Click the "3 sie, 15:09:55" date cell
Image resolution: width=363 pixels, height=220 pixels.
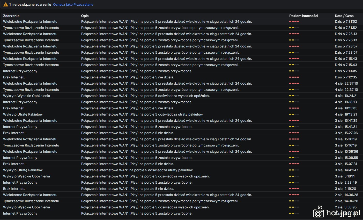(346, 158)
